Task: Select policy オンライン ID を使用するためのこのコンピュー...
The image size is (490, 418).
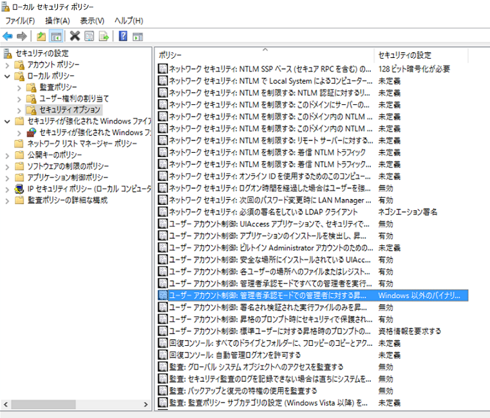Action: [x=270, y=176]
